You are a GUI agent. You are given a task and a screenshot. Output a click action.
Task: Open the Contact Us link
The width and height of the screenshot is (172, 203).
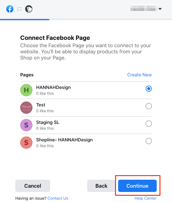tap(58, 198)
